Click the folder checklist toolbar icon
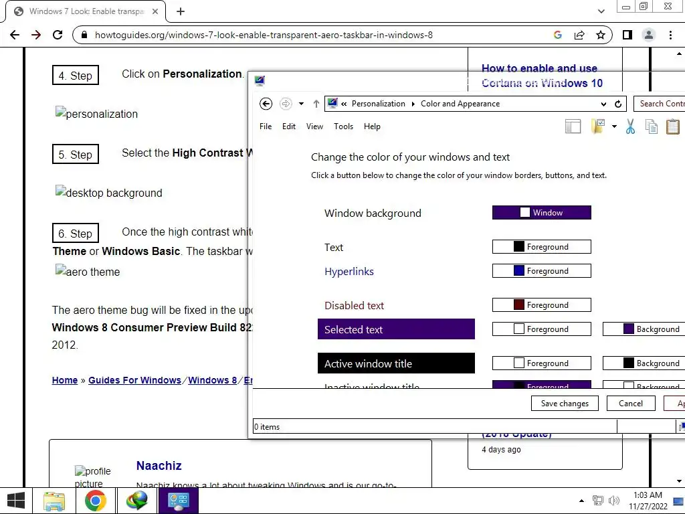Screen dimensions: 685x514 pyautogui.click(x=597, y=126)
